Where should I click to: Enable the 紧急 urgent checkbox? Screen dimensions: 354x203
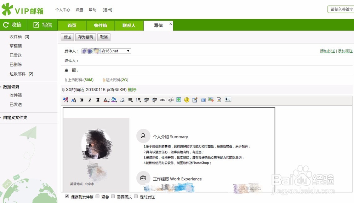pyautogui.click(x=98, y=196)
